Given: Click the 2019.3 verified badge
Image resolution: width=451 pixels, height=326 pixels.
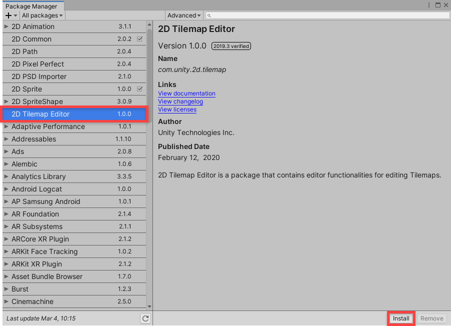Looking at the screenshot, I should [x=231, y=46].
